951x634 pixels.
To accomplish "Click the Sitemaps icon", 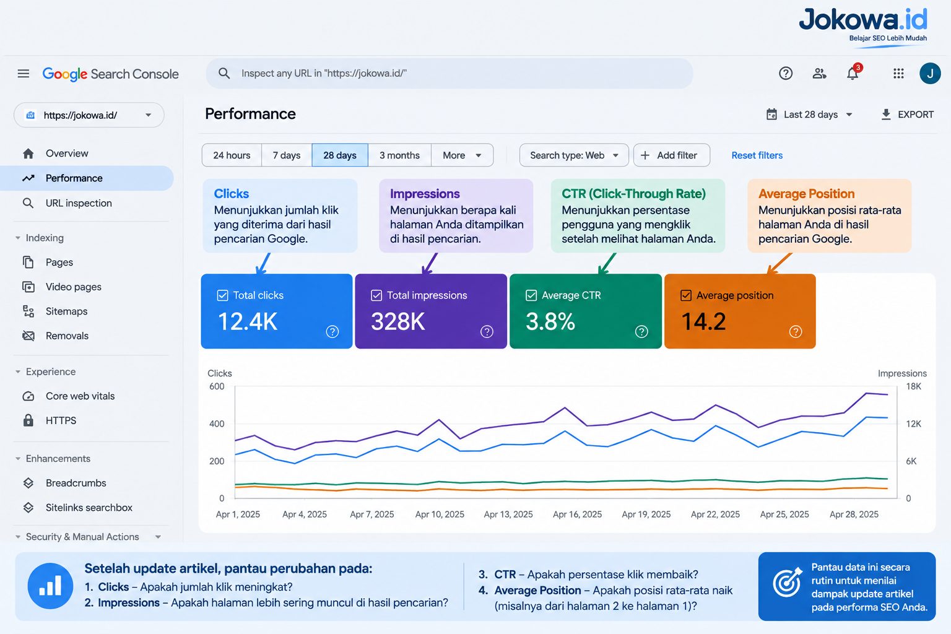I will [28, 311].
